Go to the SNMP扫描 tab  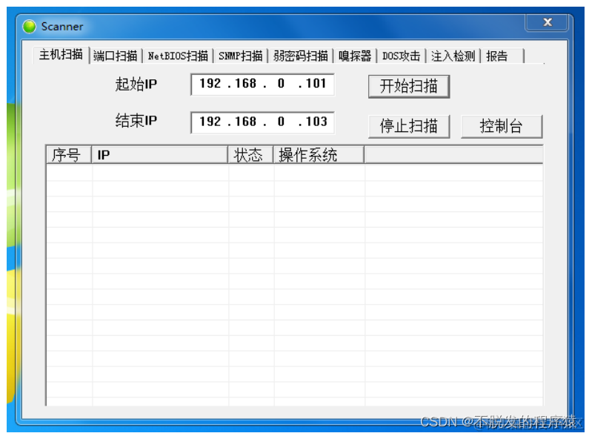pyautogui.click(x=240, y=56)
